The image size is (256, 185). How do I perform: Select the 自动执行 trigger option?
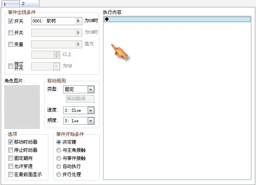pyautogui.click(x=59, y=166)
